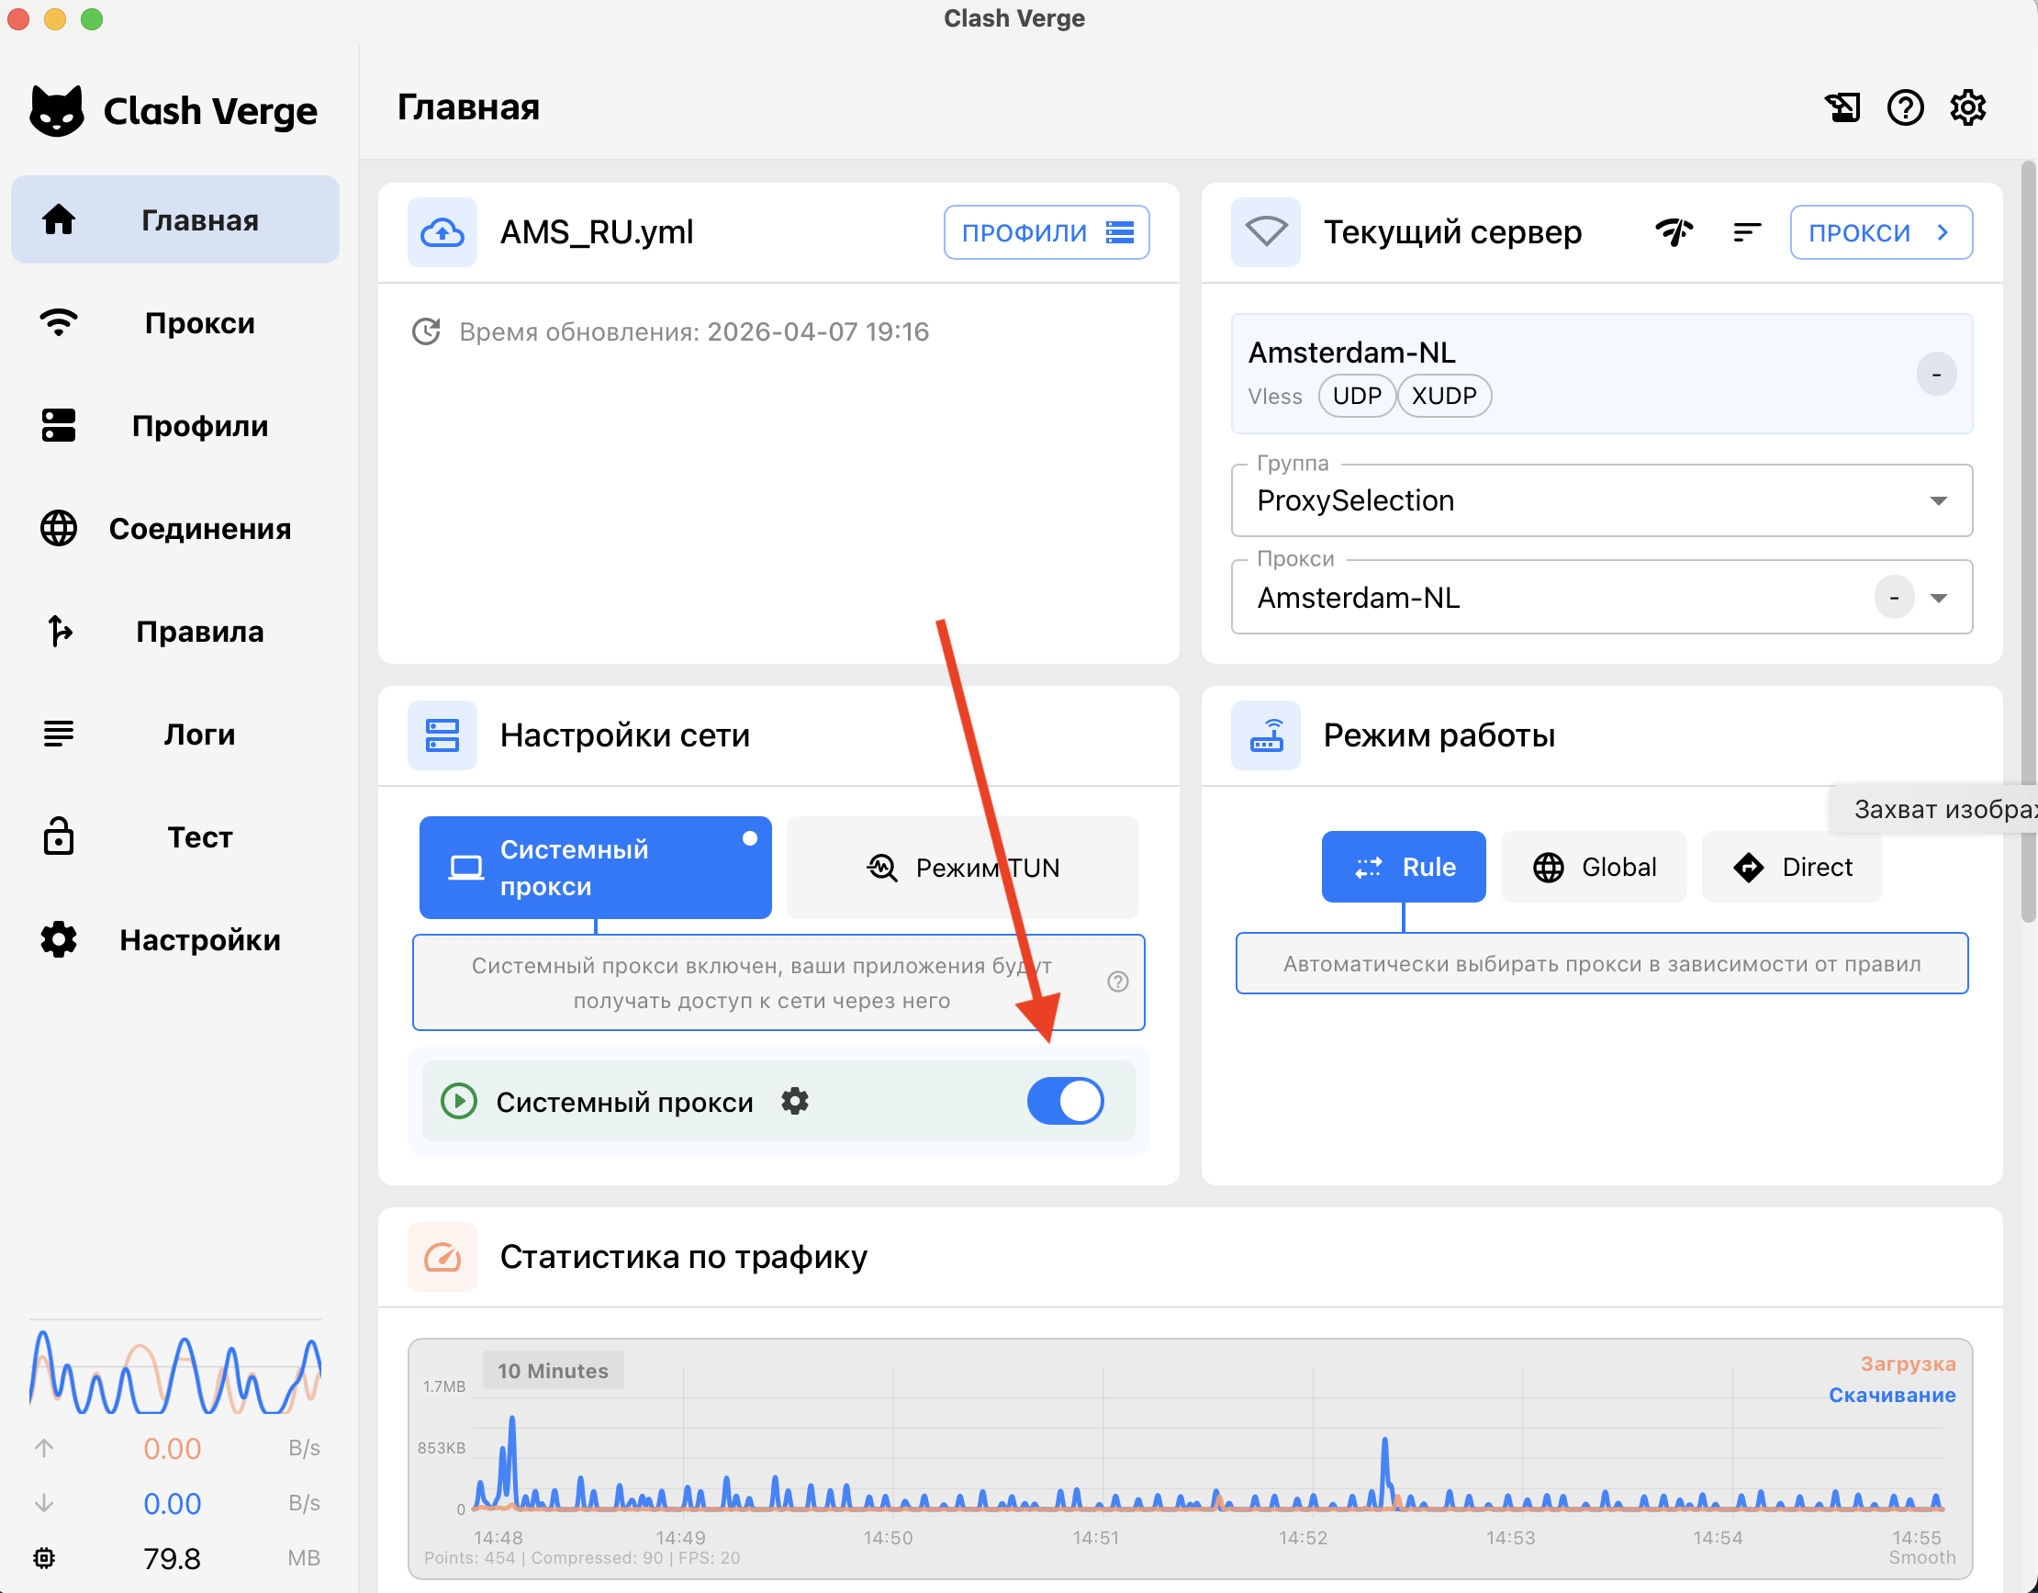2038x1593 pixels.
Task: Select the Direct working mode
Action: click(1792, 867)
